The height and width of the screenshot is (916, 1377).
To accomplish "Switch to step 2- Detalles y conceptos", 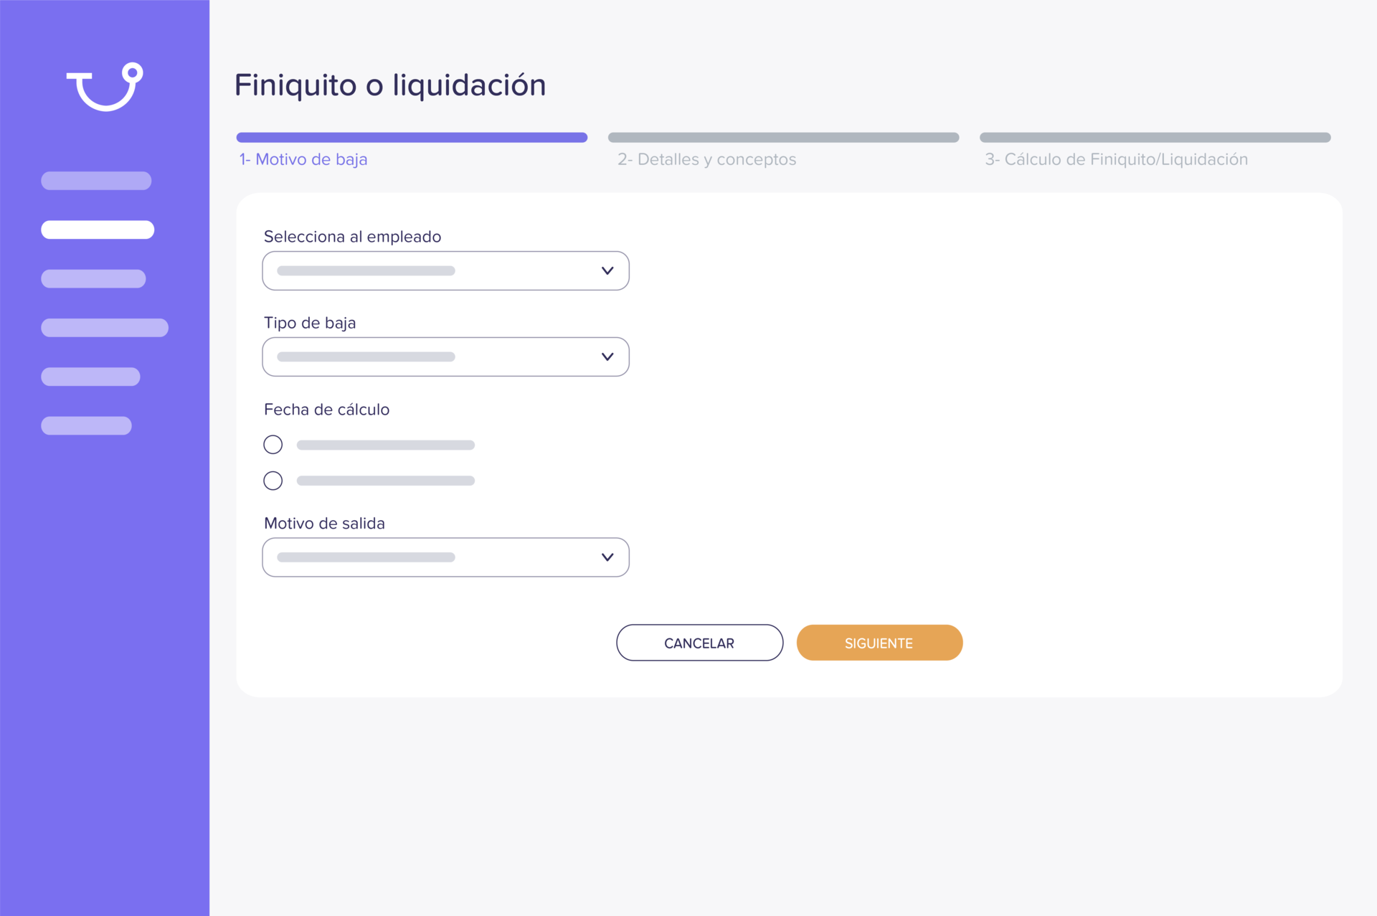I will (x=706, y=159).
